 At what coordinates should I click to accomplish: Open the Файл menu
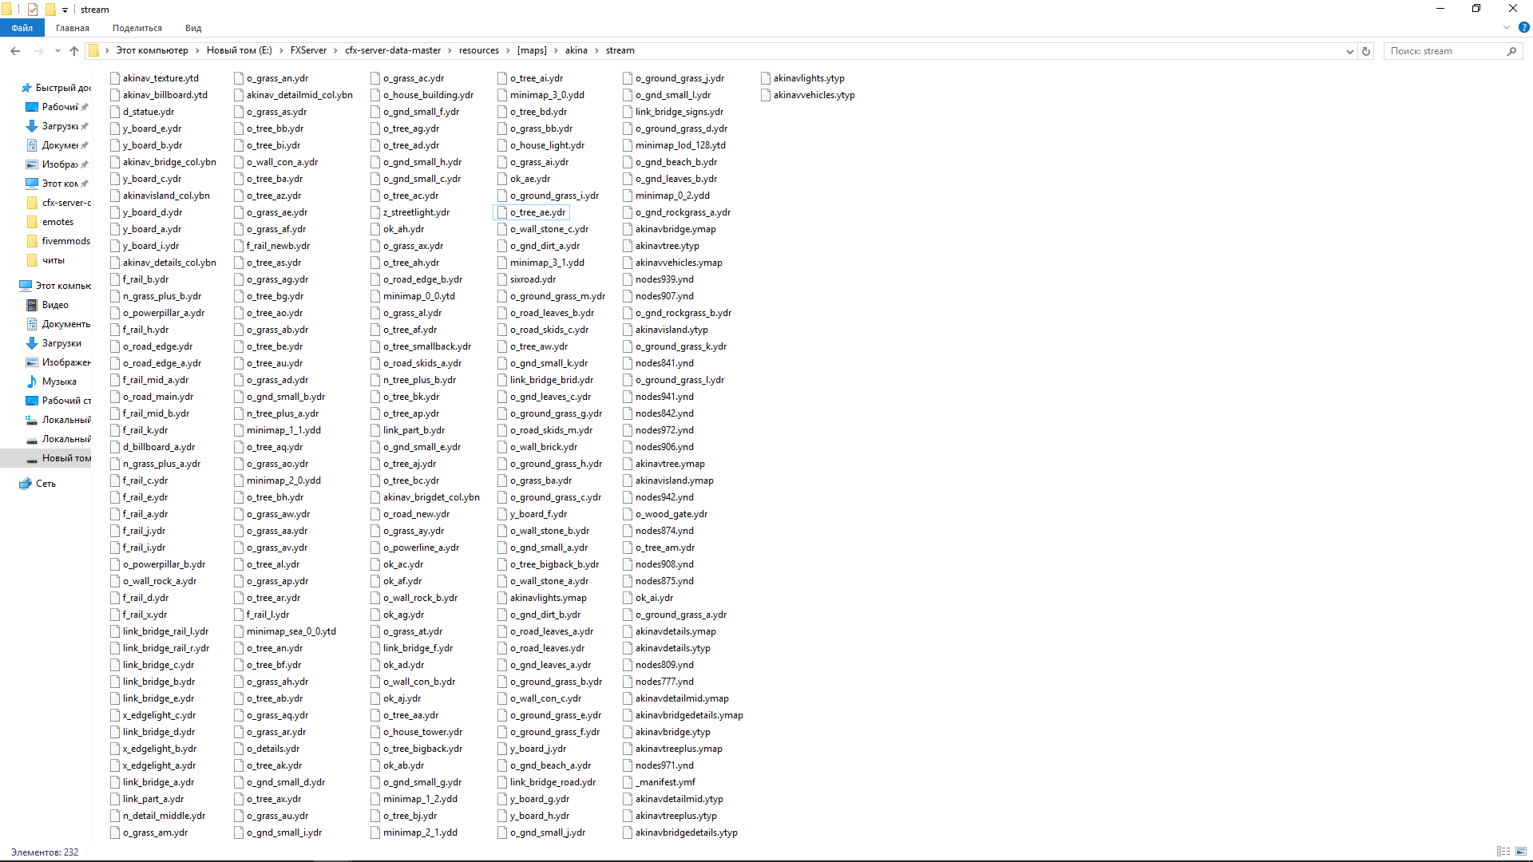(22, 27)
